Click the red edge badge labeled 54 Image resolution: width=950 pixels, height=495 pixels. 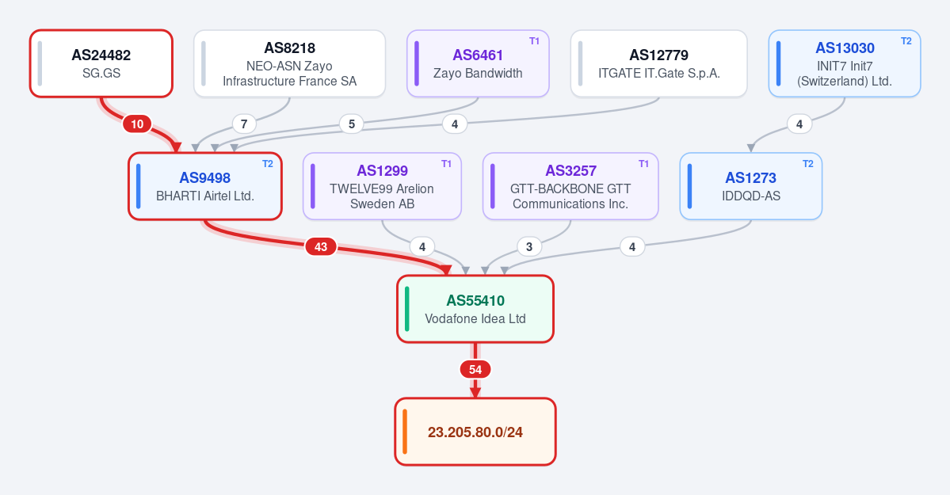click(475, 370)
